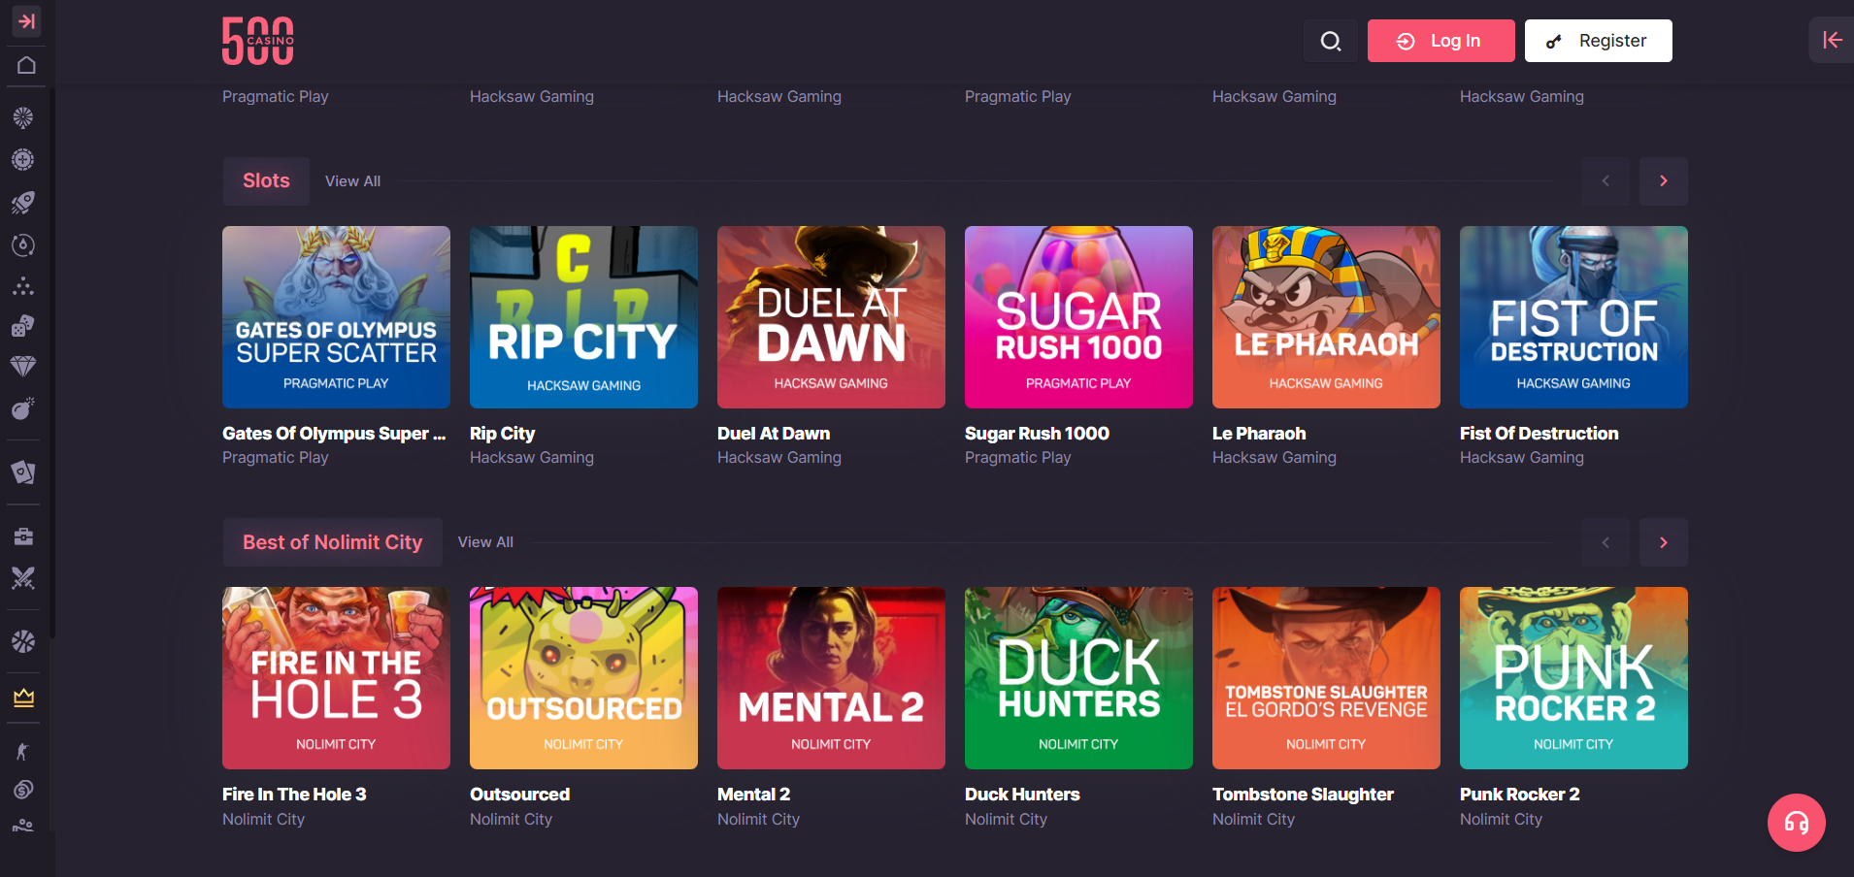This screenshot has width=1854, height=877.
Task: Open Rip City game thumbnail
Action: [583, 317]
